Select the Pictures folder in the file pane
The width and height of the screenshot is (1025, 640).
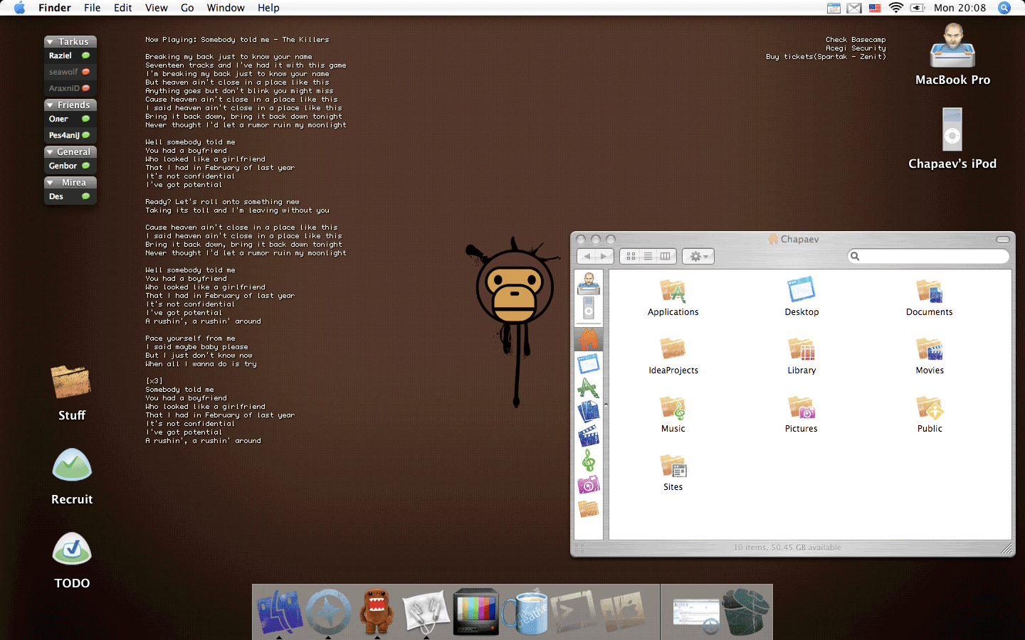(x=801, y=414)
